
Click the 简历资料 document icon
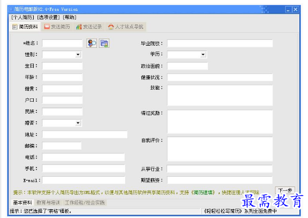click(15, 27)
